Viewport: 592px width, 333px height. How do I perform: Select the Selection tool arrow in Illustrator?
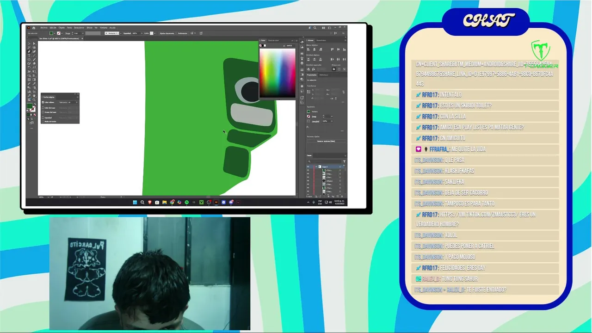tap(29, 43)
